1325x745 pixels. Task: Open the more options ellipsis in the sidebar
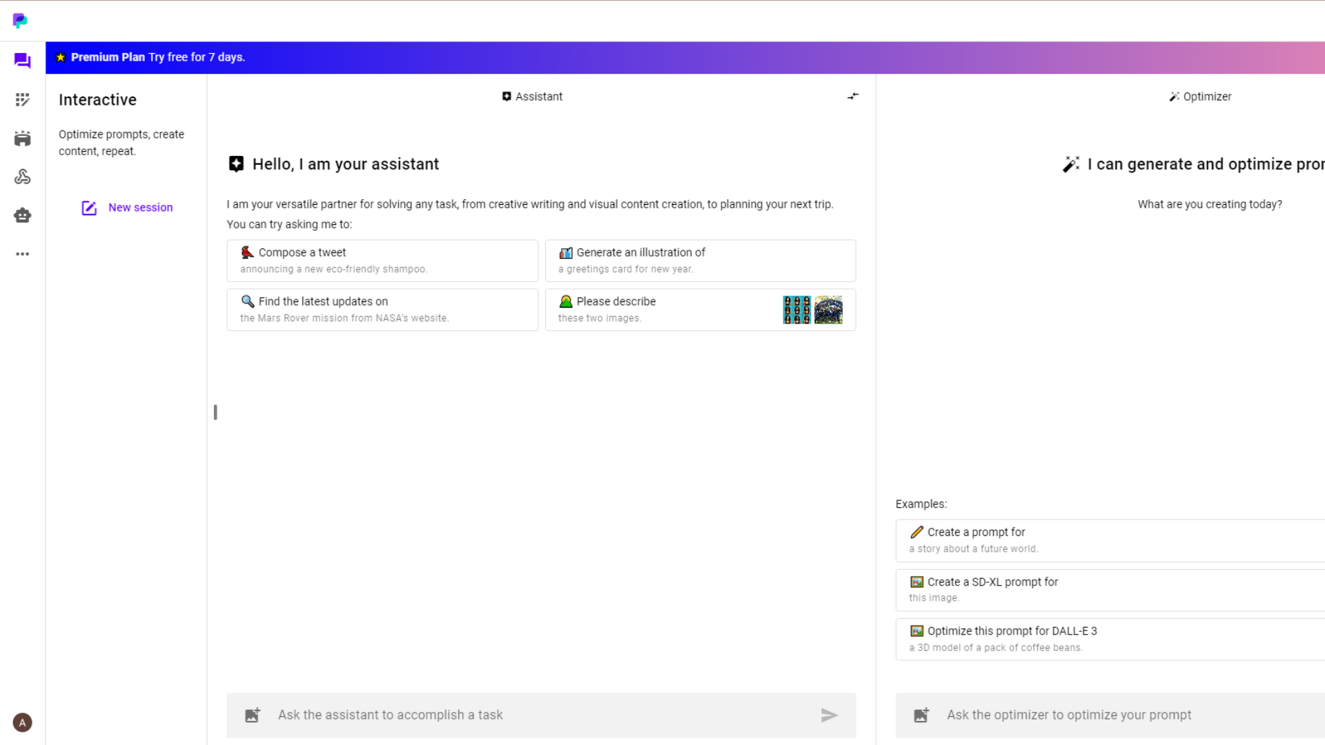click(22, 254)
